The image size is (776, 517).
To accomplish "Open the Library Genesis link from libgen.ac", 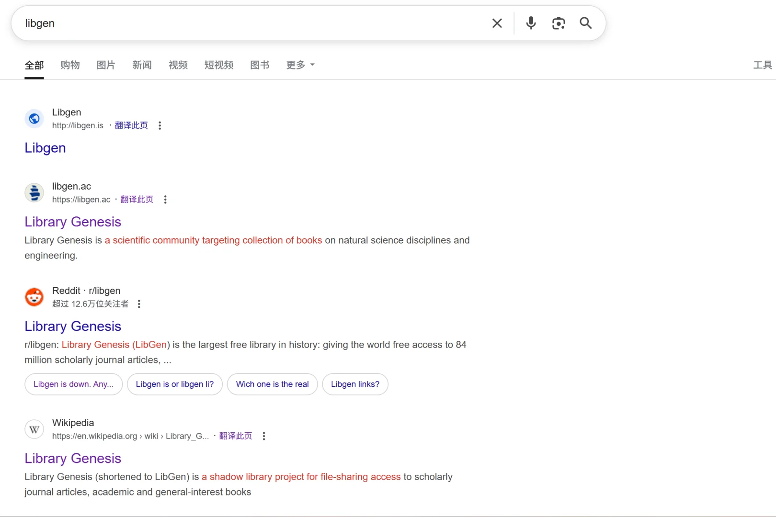I will tap(73, 222).
